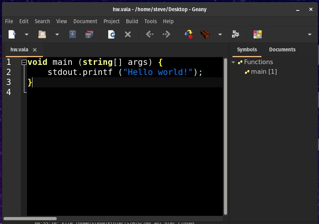Open the Edit menu
Image resolution: width=319 pixels, height=224 pixels.
tap(24, 21)
